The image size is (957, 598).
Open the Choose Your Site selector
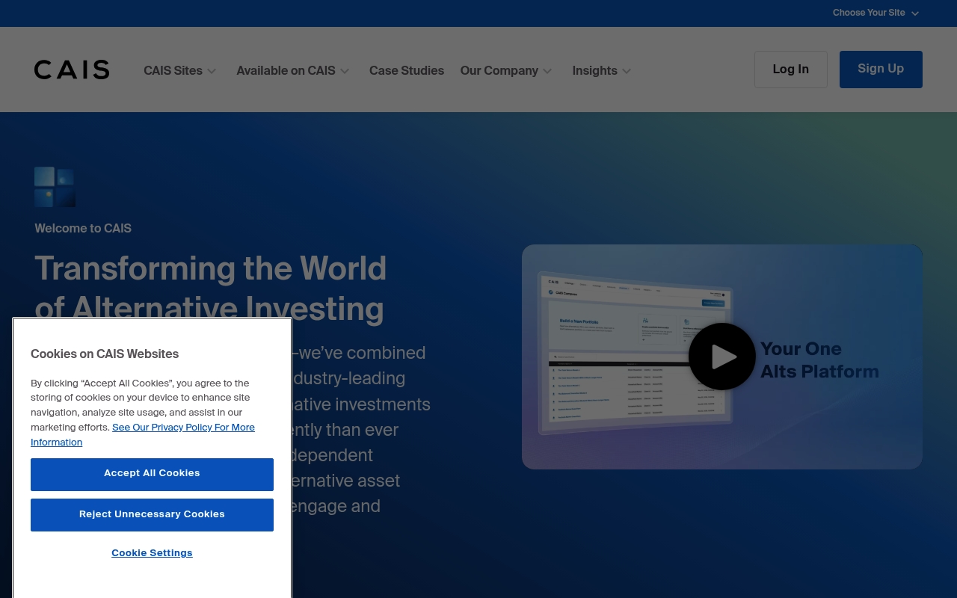[876, 13]
